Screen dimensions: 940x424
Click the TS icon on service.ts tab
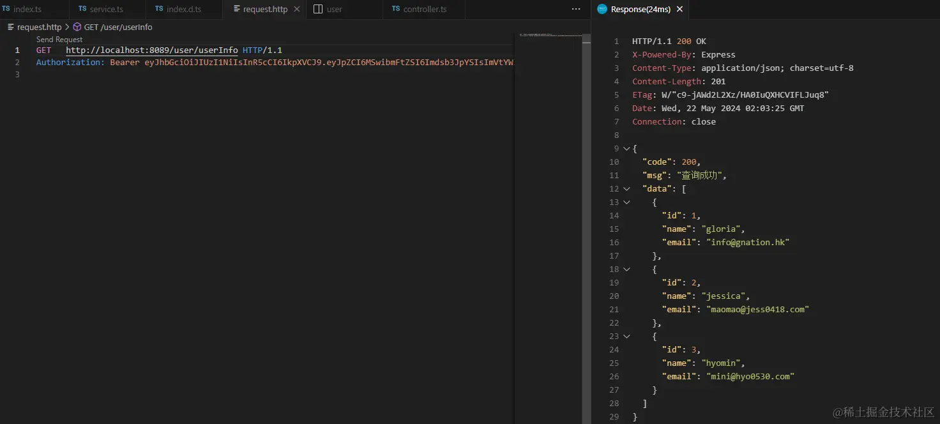[x=82, y=9]
